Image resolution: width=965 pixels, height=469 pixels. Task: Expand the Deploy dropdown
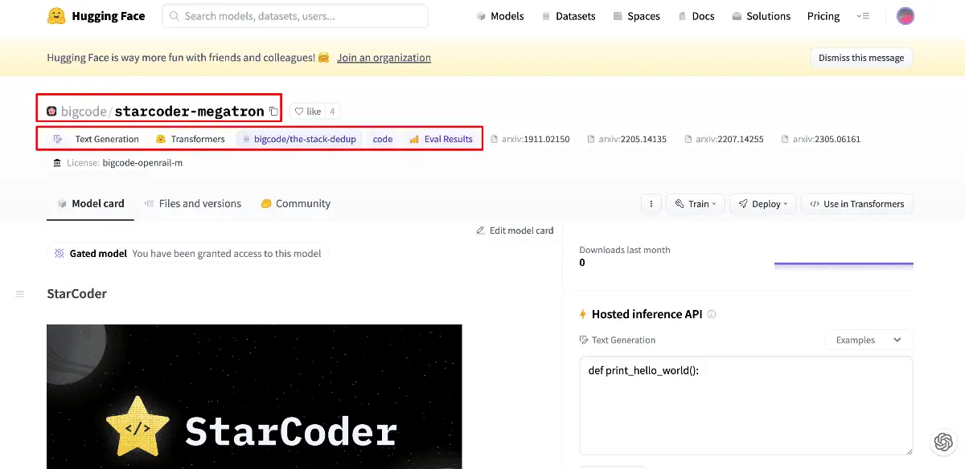(763, 204)
